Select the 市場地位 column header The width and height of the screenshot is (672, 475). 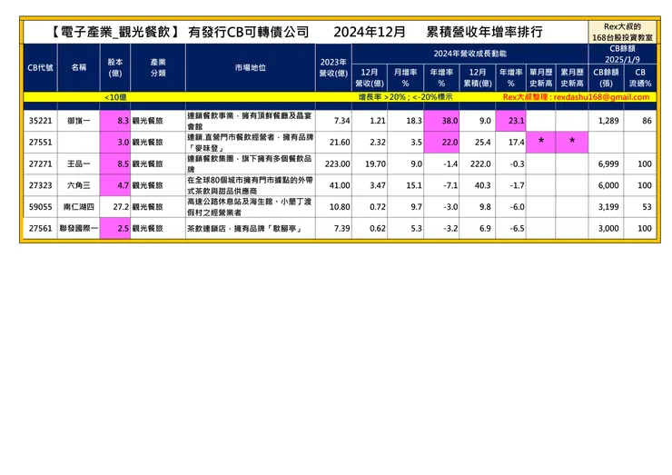(x=251, y=68)
